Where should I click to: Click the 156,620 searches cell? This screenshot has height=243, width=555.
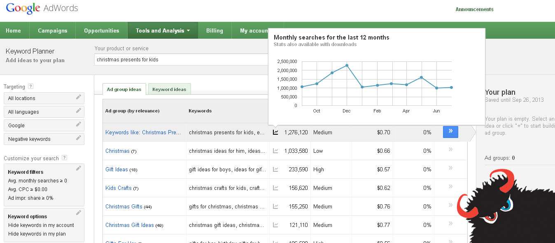point(298,188)
